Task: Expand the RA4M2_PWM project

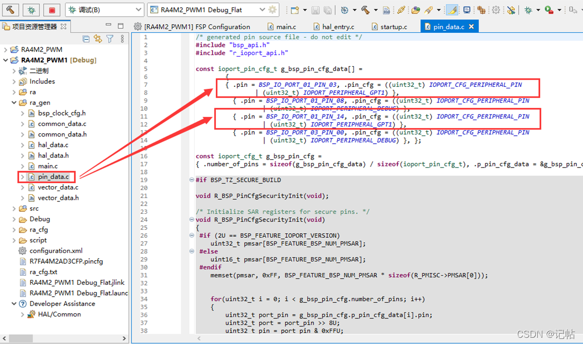Action: (x=5, y=49)
